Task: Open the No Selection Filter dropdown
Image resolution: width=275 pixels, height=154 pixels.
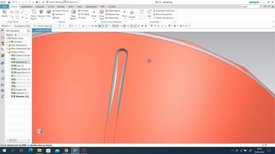Action: [x=25, y=26]
